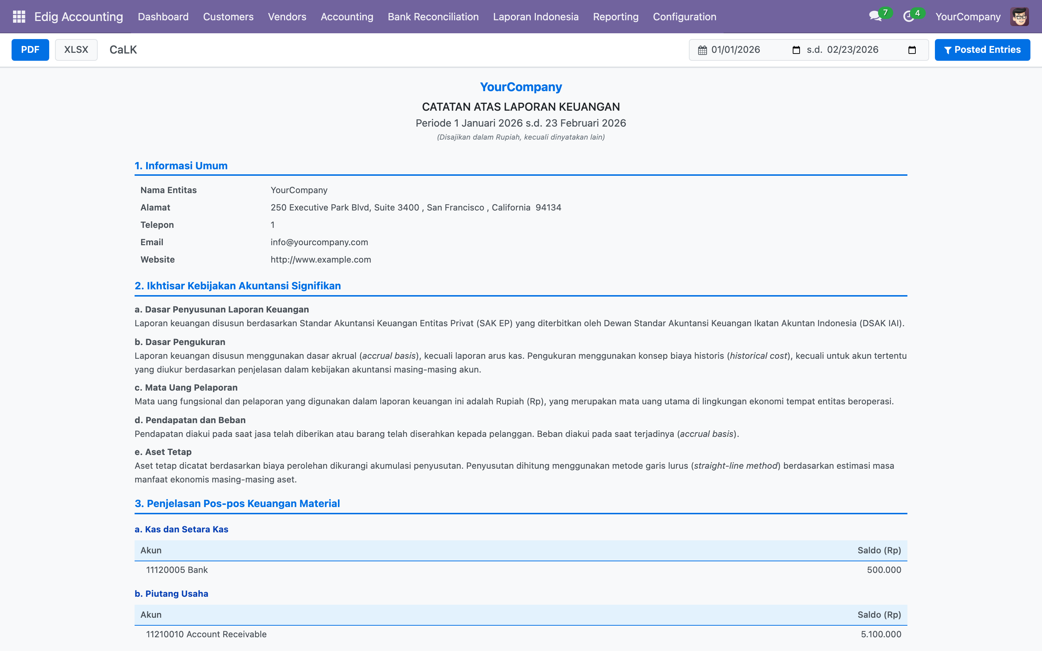Expand the Laporan Indonesia menu
Screen dimensions: 1042x651
click(x=535, y=17)
